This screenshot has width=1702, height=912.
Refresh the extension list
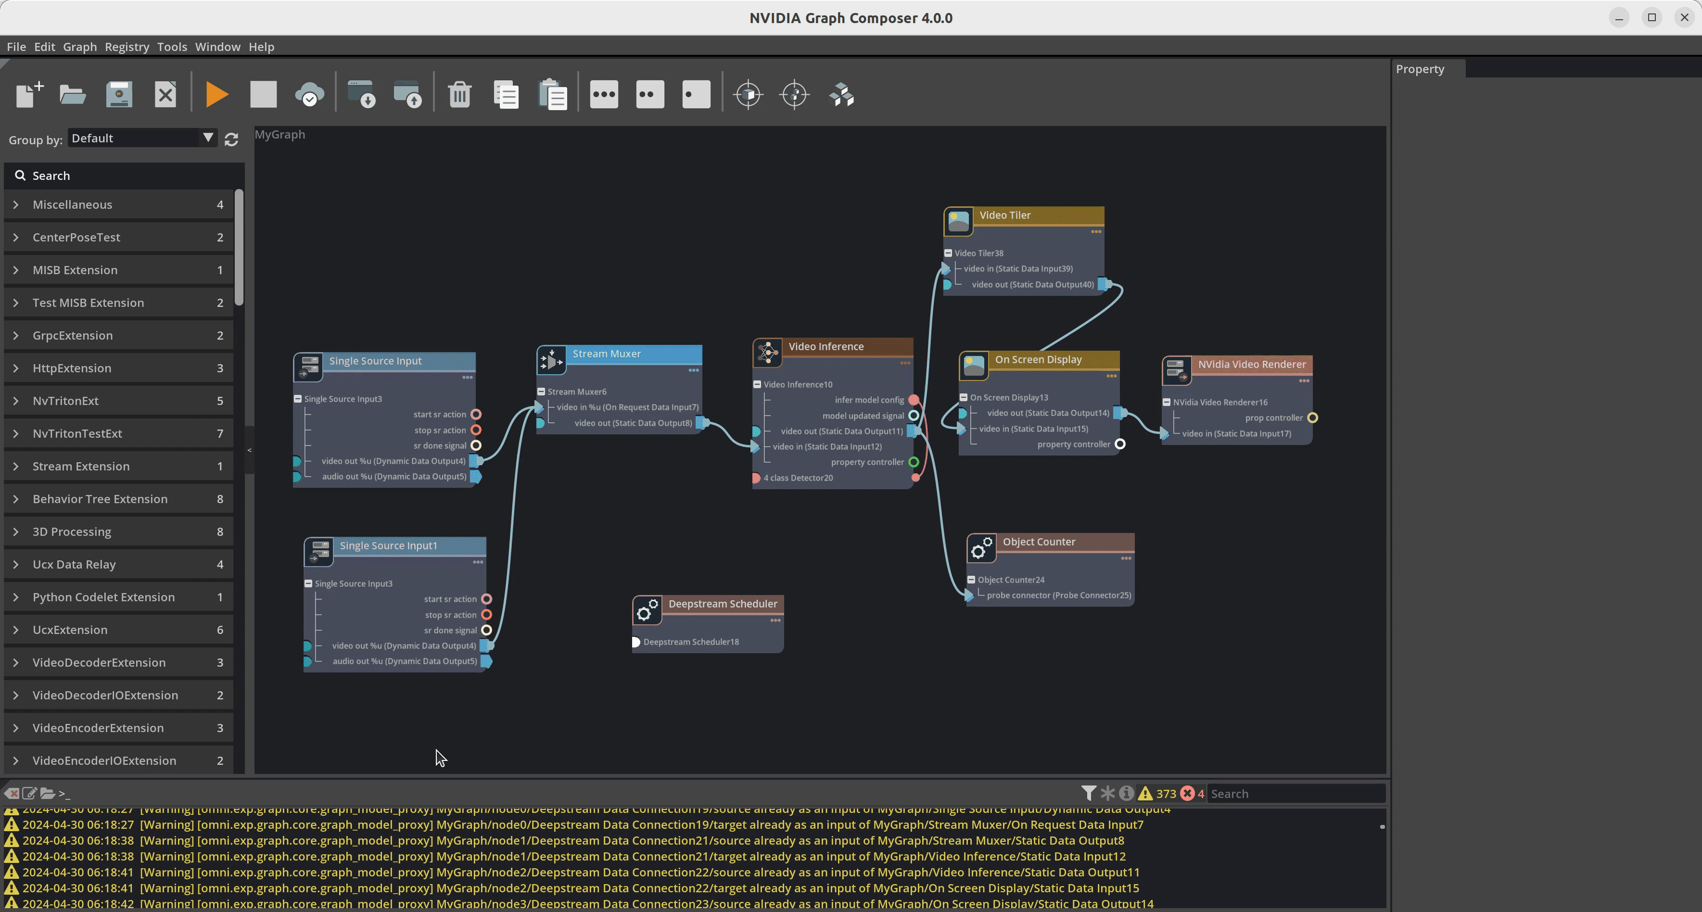point(231,139)
